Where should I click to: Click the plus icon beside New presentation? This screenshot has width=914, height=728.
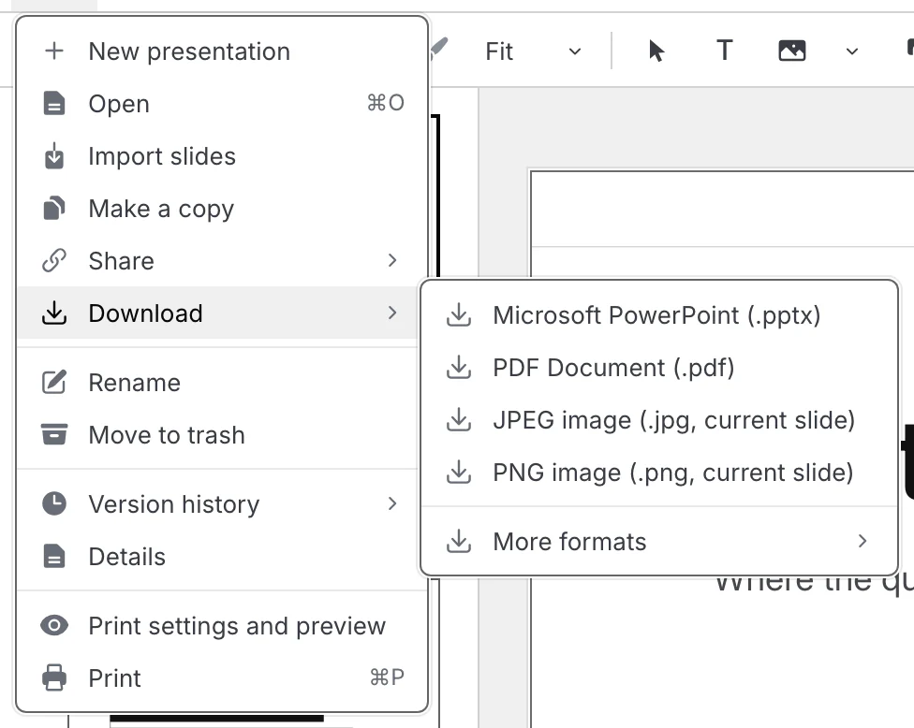(x=54, y=51)
